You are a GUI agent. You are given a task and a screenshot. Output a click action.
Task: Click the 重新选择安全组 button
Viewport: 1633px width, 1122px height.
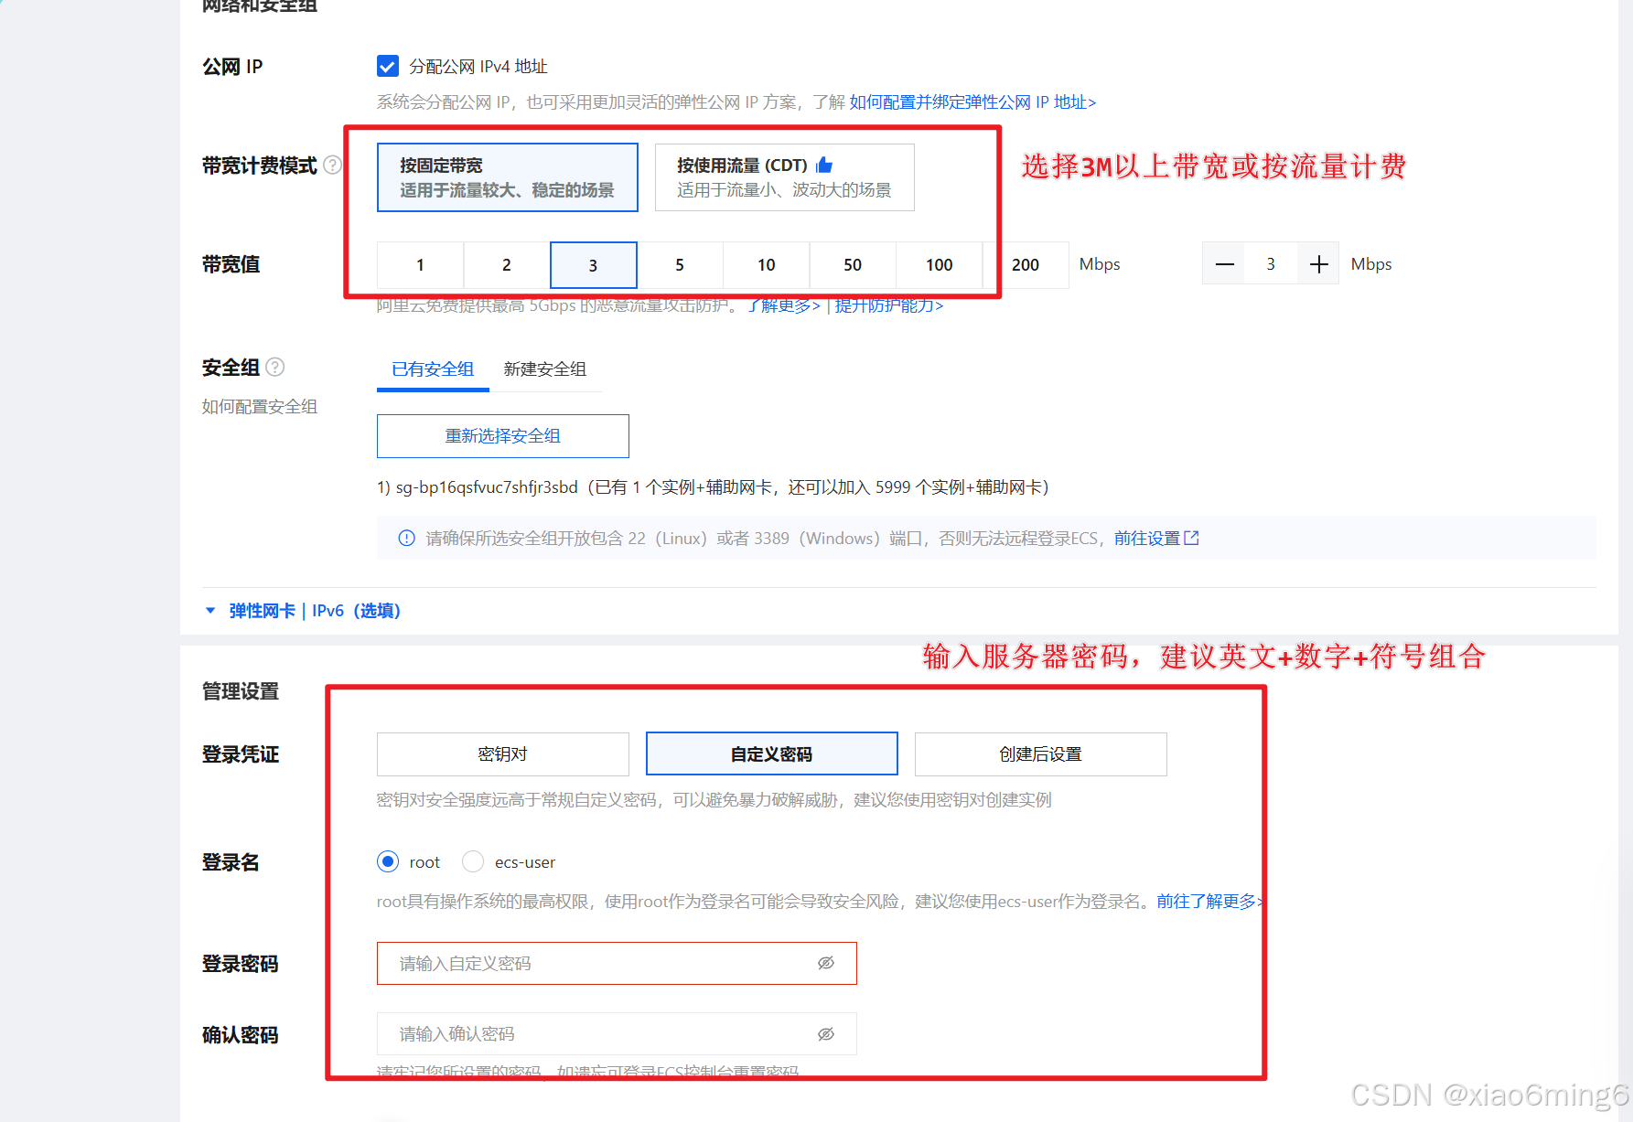(503, 436)
